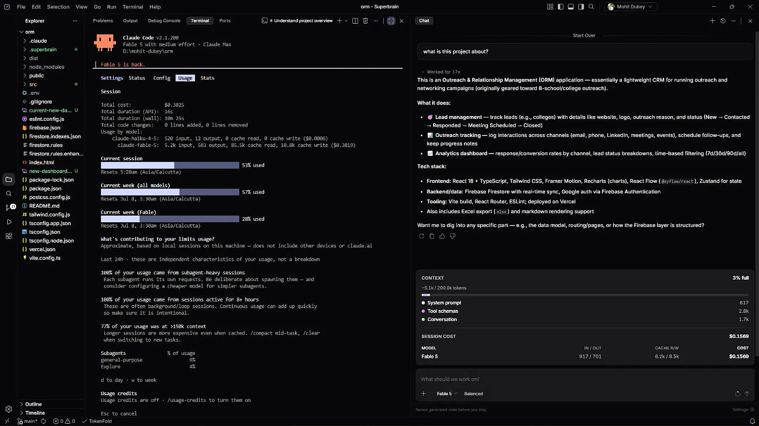Switch to the Debug Console tab
The image size is (759, 426).
(x=164, y=21)
